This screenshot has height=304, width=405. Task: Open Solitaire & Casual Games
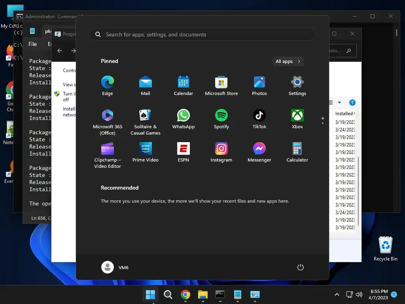146,122
